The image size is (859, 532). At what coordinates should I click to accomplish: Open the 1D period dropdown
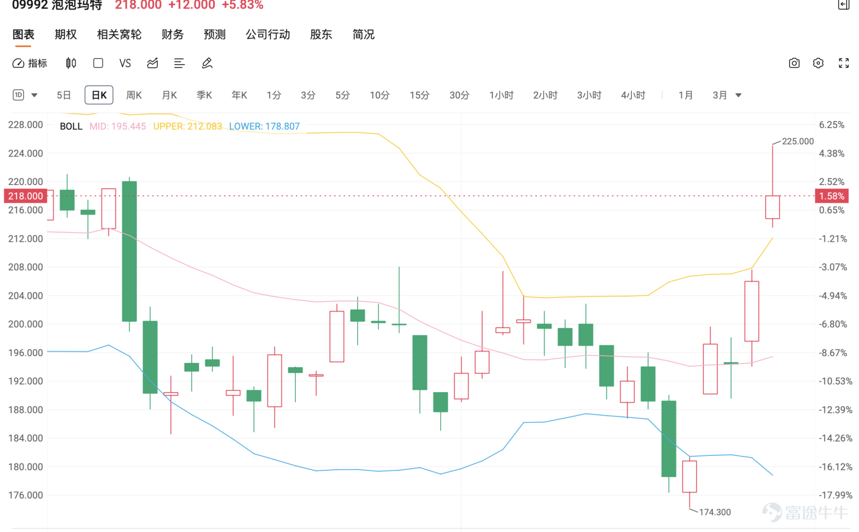click(25, 95)
